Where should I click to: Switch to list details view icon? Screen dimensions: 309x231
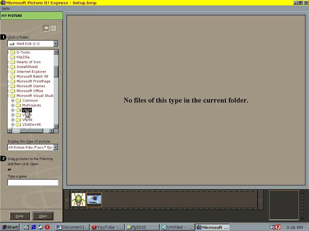53,29
